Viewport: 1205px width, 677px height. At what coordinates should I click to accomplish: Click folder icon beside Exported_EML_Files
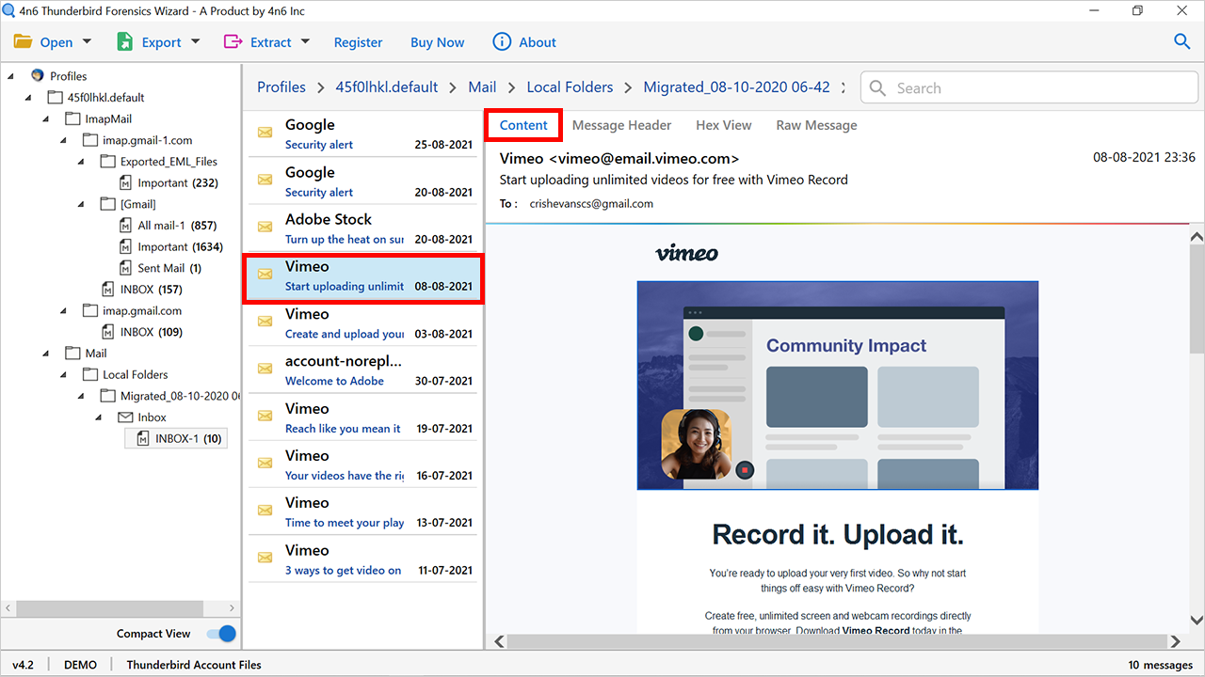pos(108,161)
